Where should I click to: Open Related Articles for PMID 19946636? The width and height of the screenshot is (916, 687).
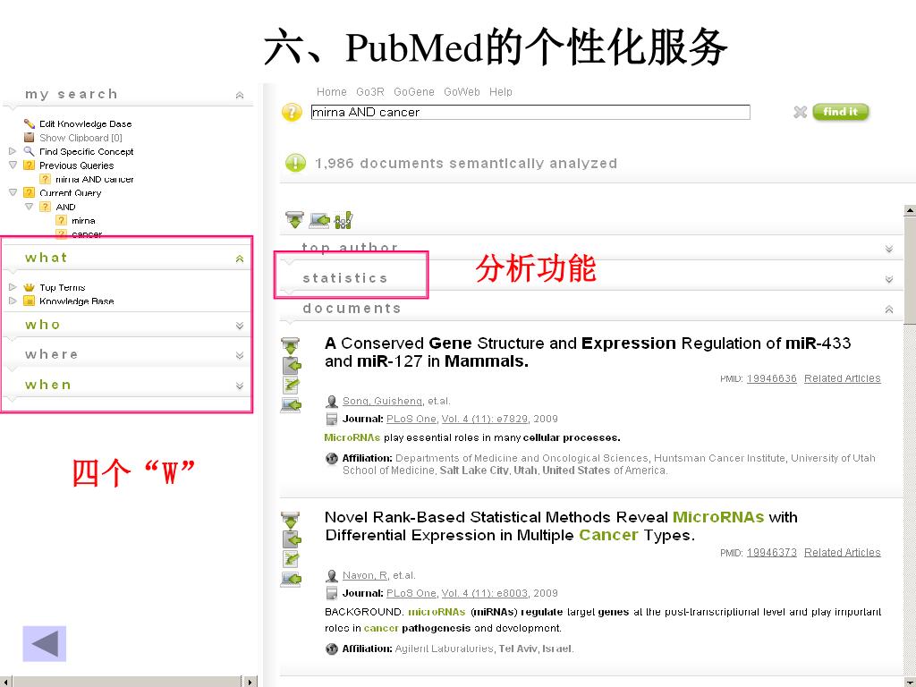click(x=842, y=378)
